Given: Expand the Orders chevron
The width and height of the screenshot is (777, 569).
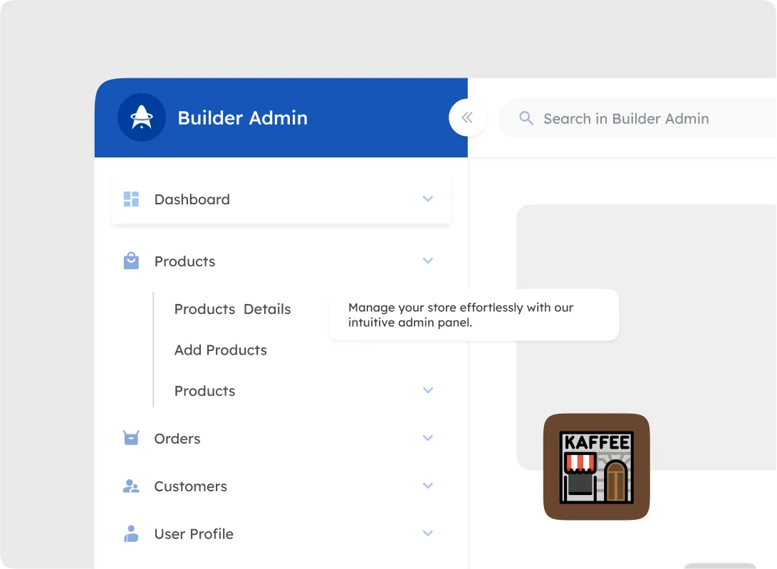Looking at the screenshot, I should 427,438.
